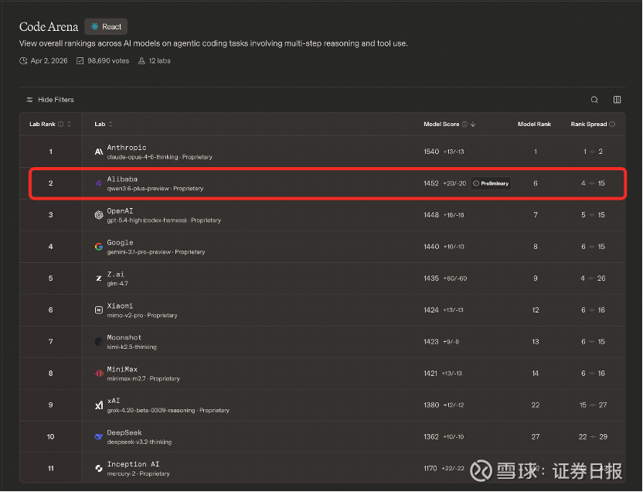
Task: Click the Model Rank column header
Action: tap(534, 125)
